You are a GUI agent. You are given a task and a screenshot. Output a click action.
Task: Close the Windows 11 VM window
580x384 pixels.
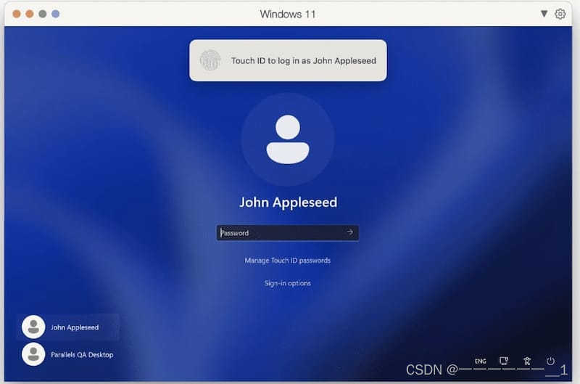pyautogui.click(x=17, y=14)
